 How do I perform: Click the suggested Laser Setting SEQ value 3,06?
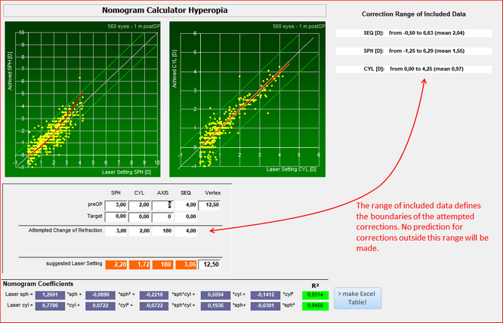tap(187, 264)
